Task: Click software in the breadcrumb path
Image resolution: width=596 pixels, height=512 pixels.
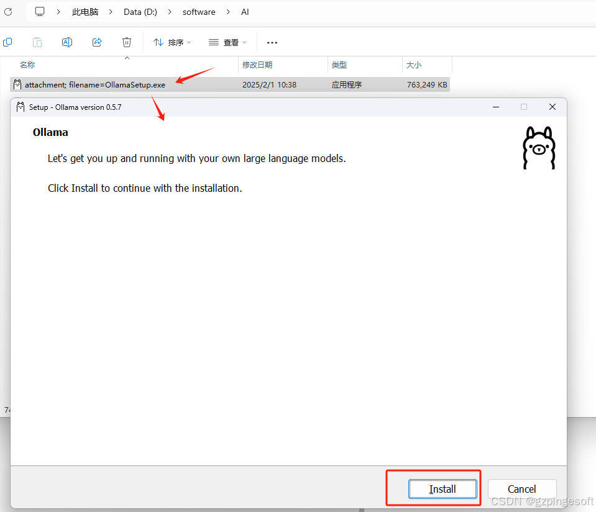Action: [199, 12]
